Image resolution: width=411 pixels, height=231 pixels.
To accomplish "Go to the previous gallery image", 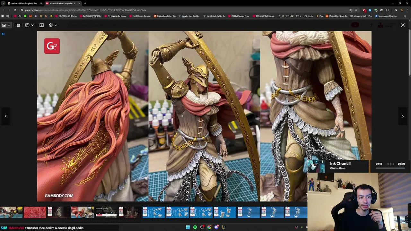I will [x=5, y=116].
